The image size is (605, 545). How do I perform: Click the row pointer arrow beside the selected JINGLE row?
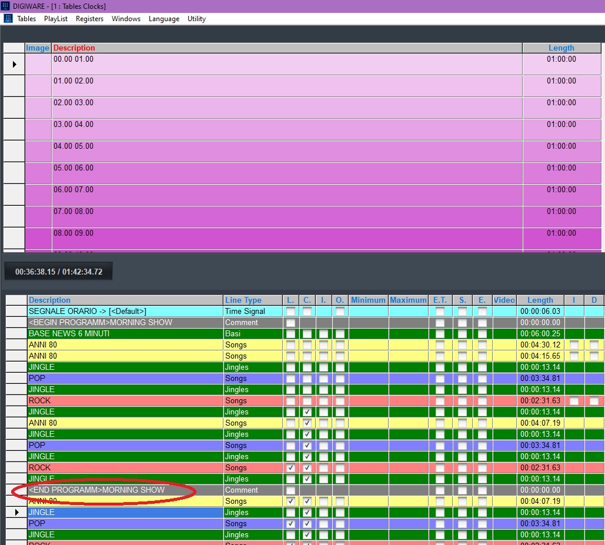(x=18, y=513)
